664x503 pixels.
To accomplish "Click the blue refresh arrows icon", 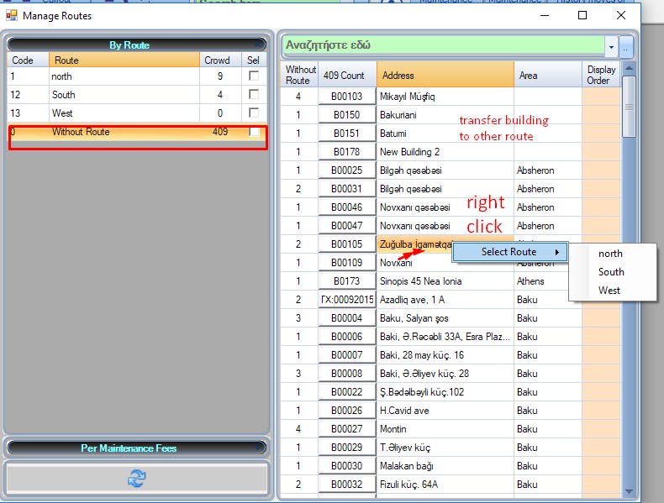I will [x=136, y=479].
